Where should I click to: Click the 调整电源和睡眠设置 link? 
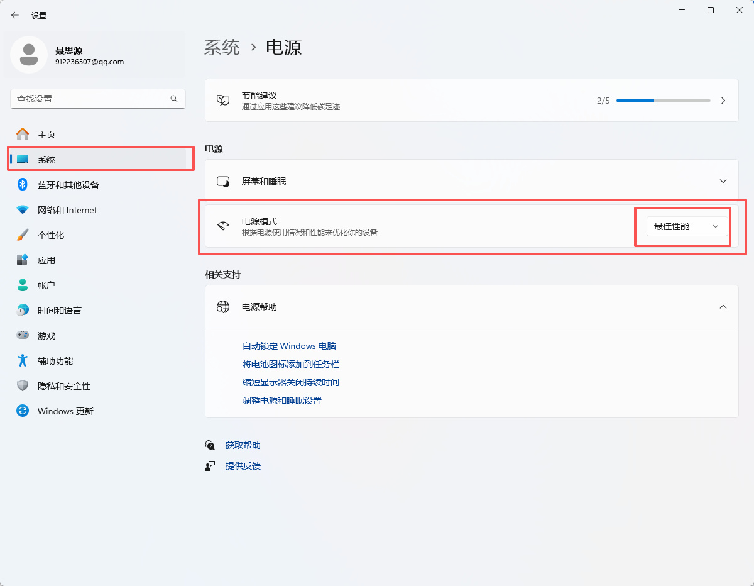[282, 401]
